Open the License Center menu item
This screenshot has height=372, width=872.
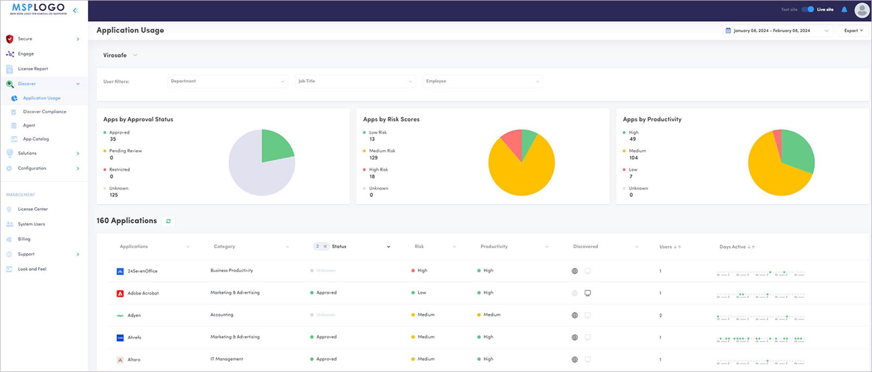click(x=33, y=210)
